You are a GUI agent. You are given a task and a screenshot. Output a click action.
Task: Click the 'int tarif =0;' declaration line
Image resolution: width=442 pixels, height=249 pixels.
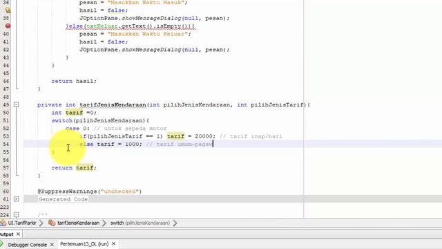point(74,113)
